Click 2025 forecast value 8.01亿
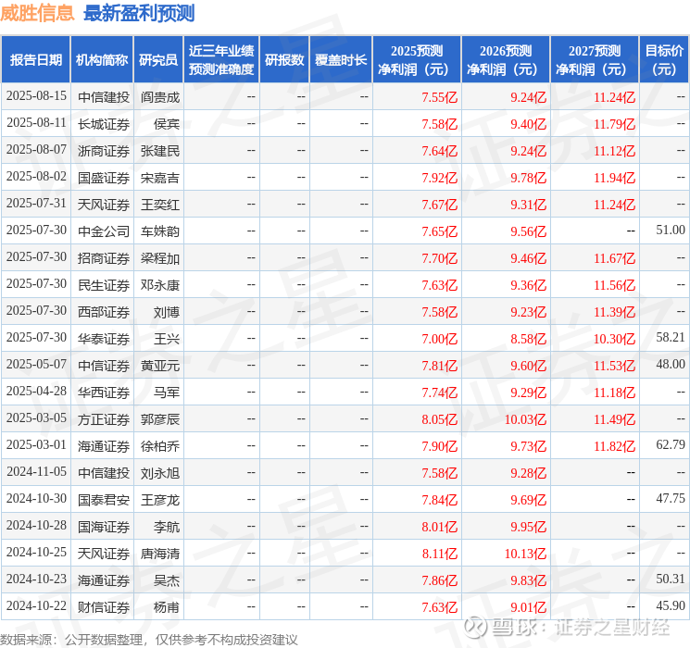The image size is (690, 648). pos(439,527)
